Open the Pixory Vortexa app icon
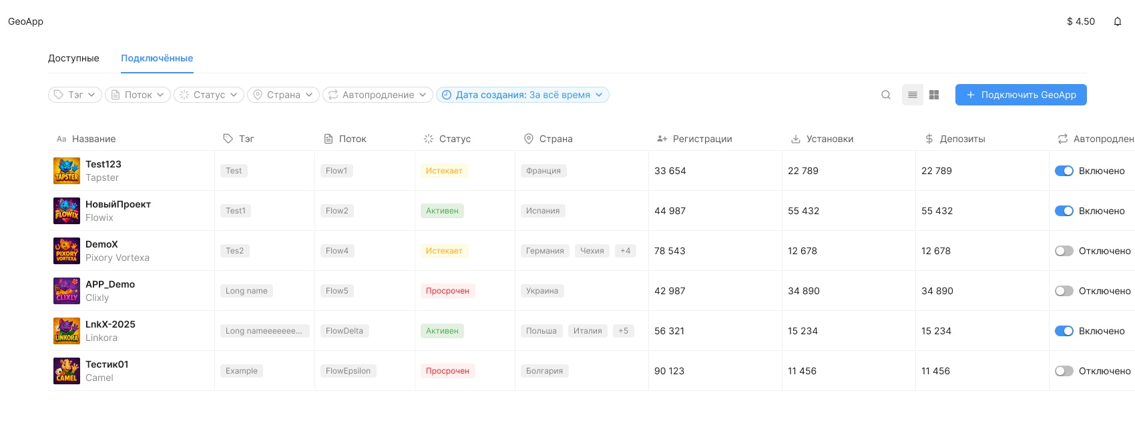Image resolution: width=1135 pixels, height=431 pixels. tap(67, 251)
